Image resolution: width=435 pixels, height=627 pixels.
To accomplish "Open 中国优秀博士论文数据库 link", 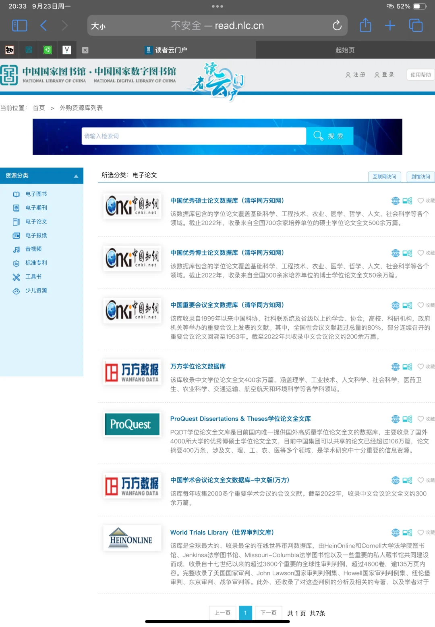I will coord(227,253).
